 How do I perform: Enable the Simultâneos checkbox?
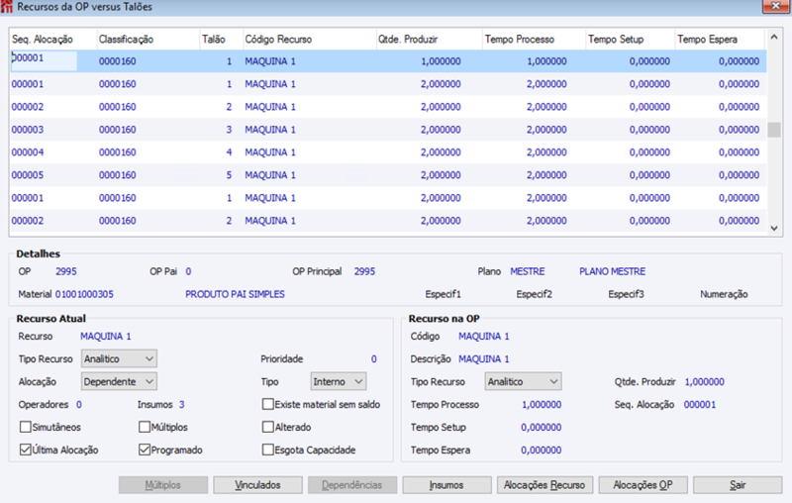point(26,427)
